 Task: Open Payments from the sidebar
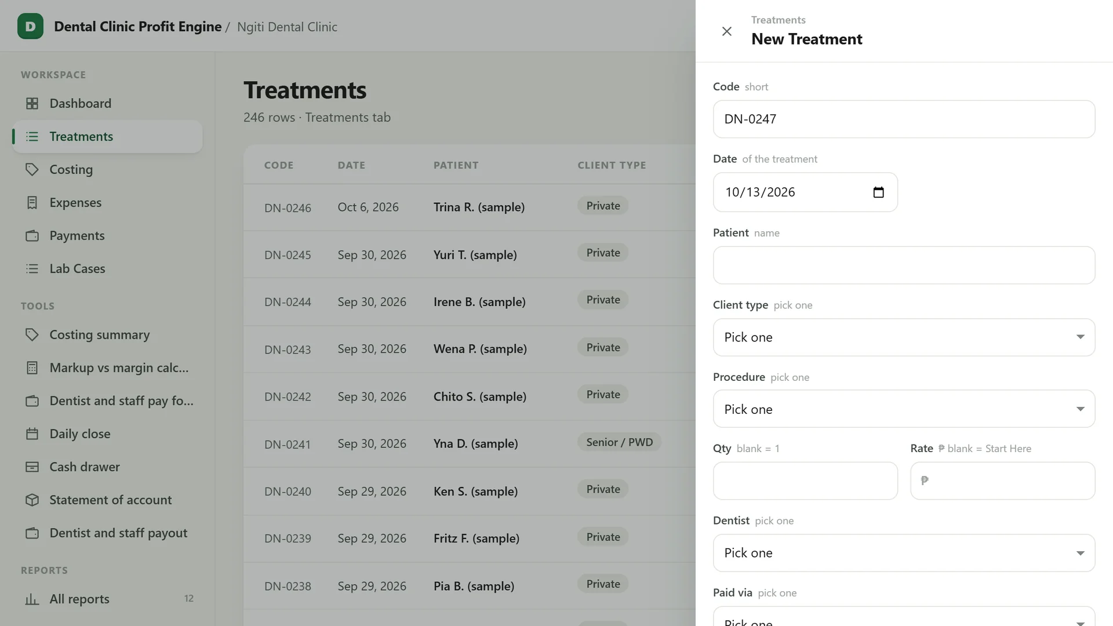(x=107, y=235)
